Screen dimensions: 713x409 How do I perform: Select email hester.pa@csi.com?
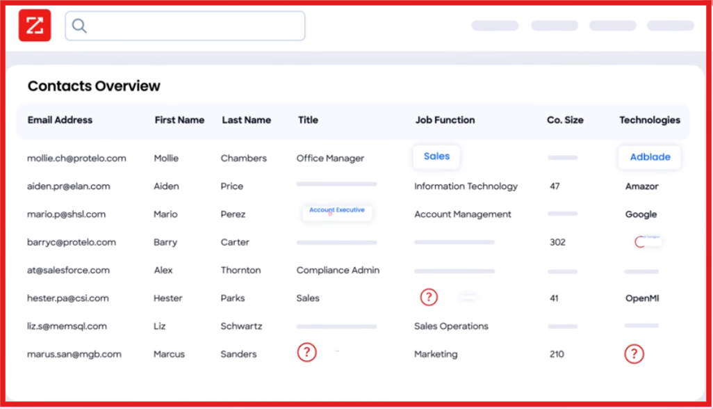point(67,298)
